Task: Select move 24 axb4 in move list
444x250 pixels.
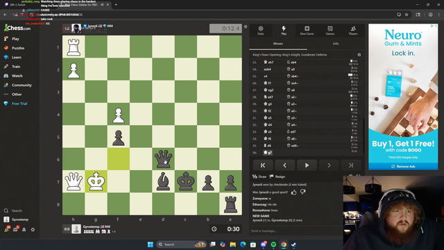Action: click(x=267, y=69)
